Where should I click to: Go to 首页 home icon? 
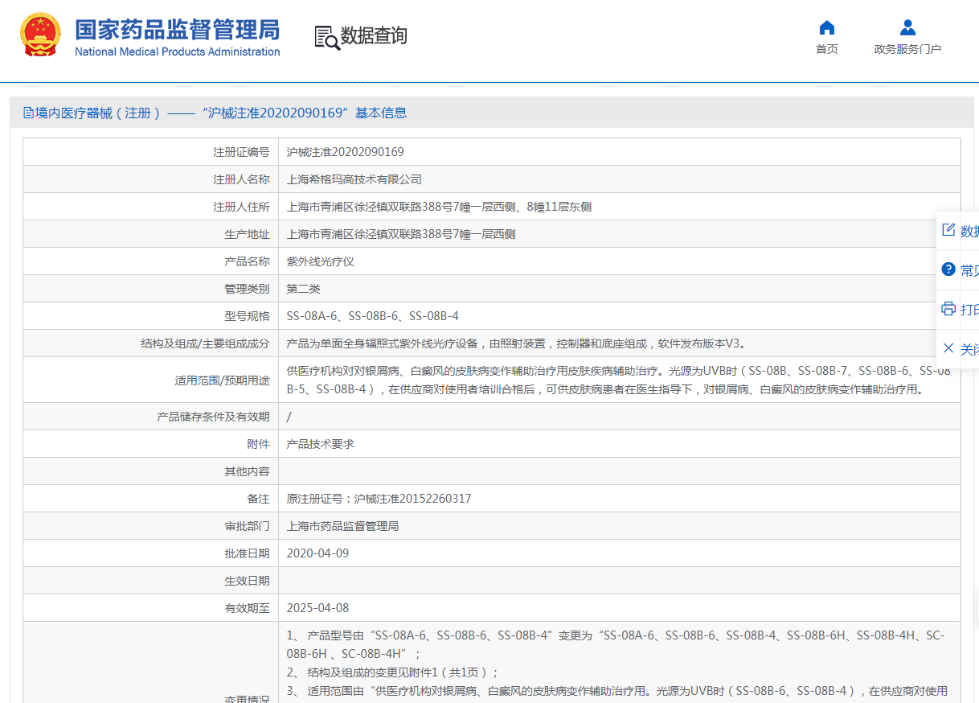(826, 28)
